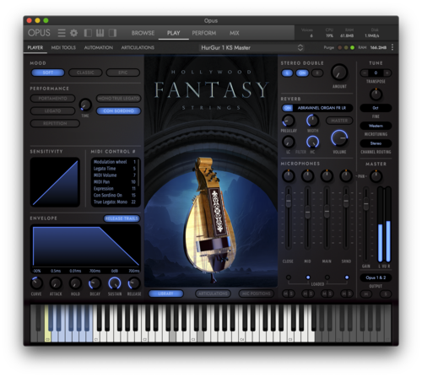
Task: Click the Reverb Master button
Action: [339, 121]
